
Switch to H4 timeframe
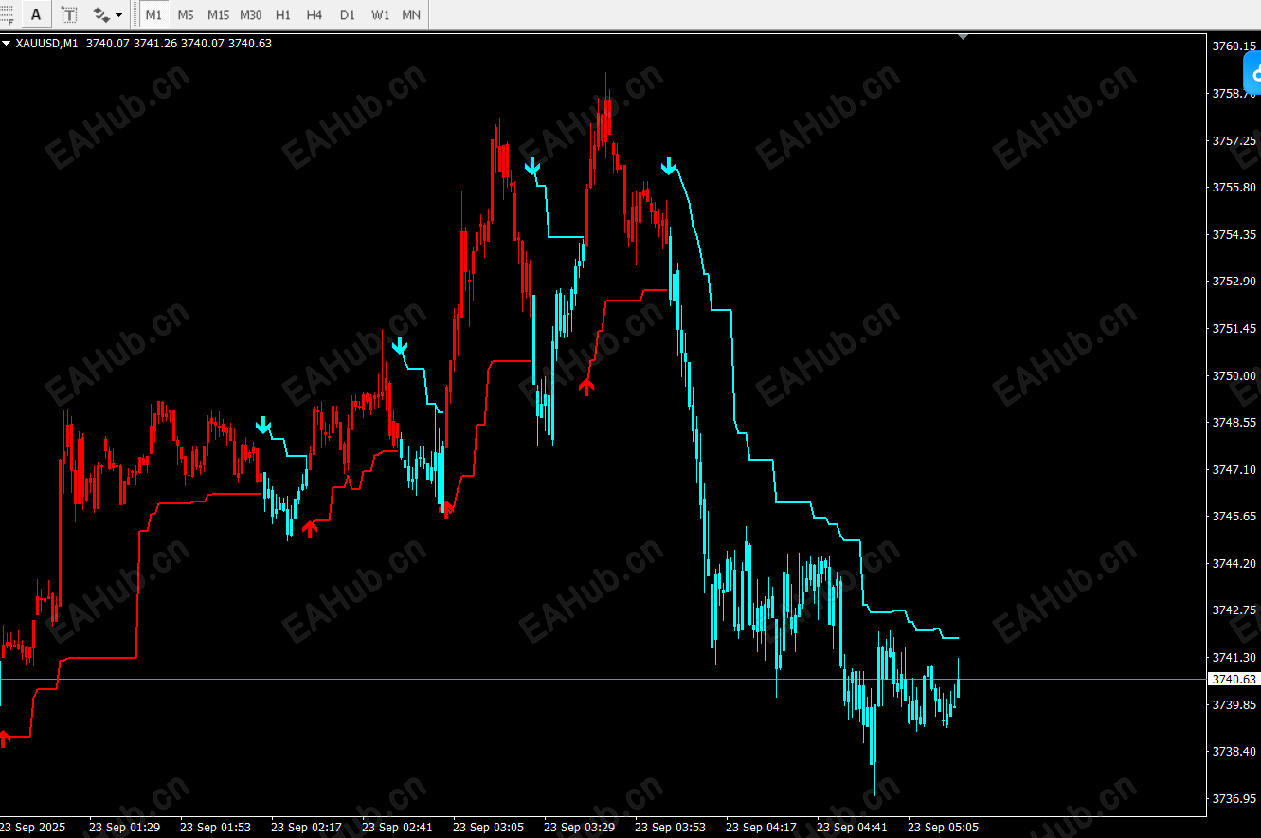pos(315,15)
